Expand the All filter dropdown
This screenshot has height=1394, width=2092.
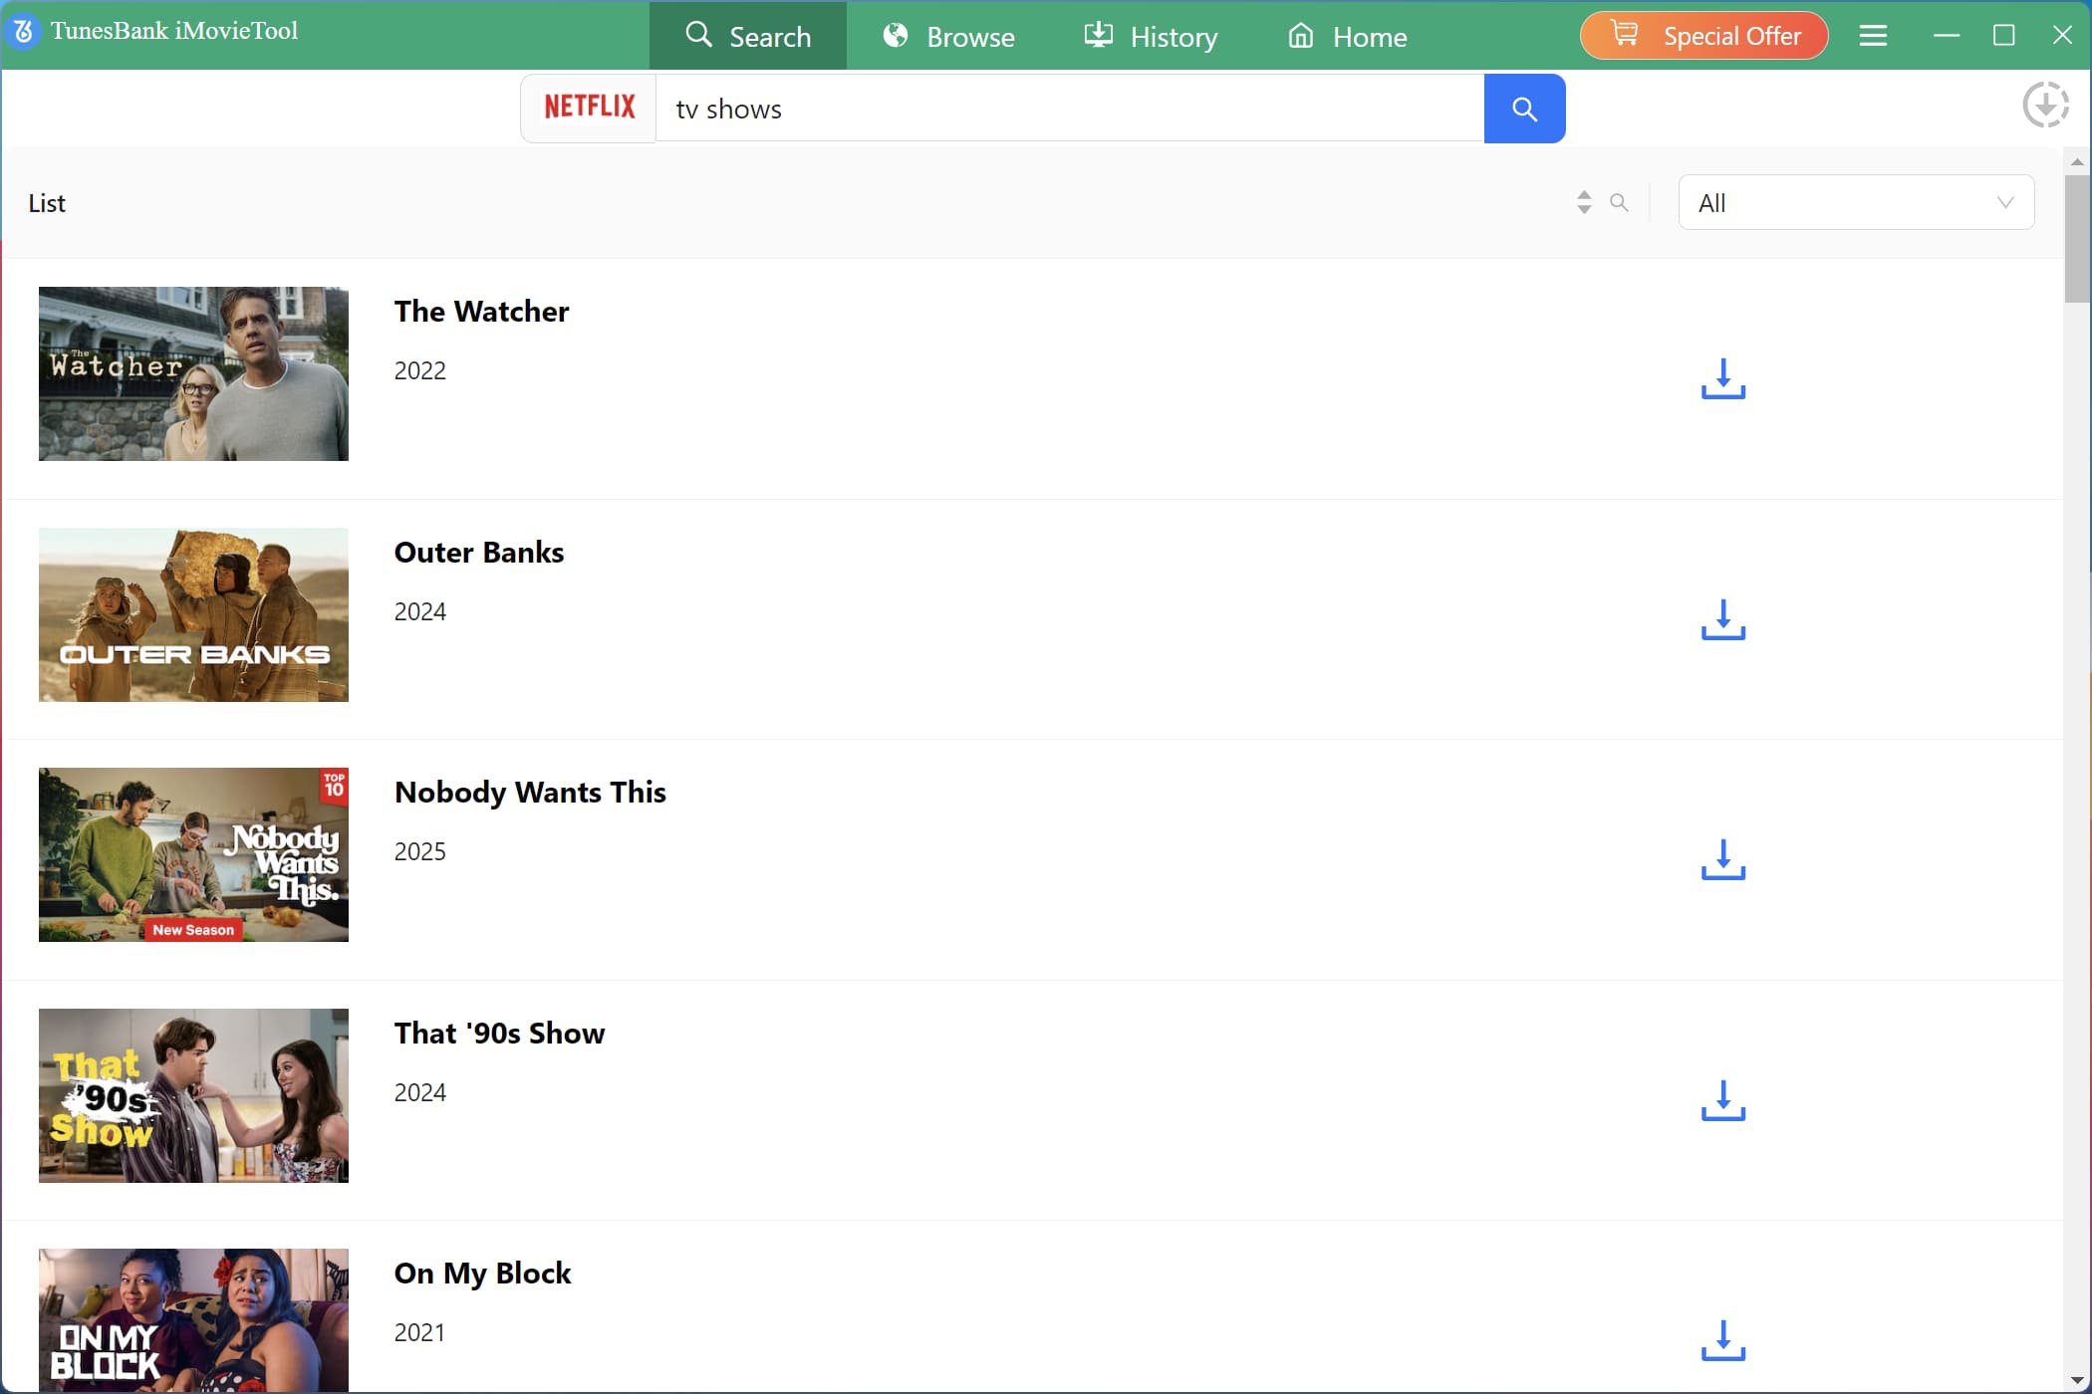point(1855,203)
